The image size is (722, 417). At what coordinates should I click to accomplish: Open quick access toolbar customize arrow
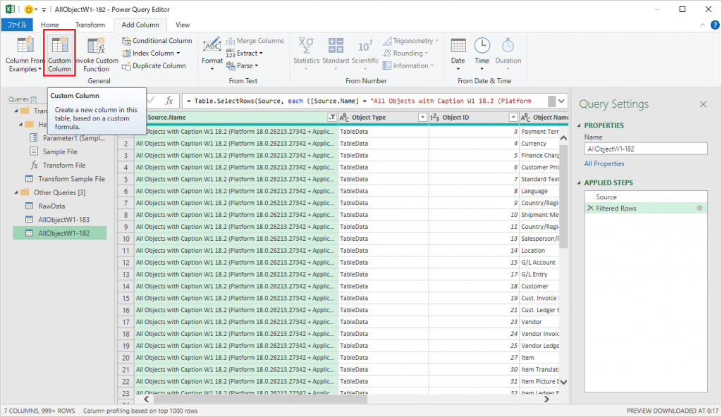click(44, 9)
